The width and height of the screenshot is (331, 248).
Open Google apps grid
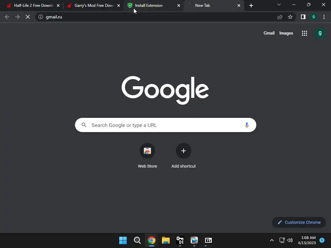click(x=304, y=33)
